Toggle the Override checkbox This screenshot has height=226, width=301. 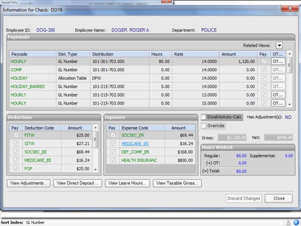204,126
